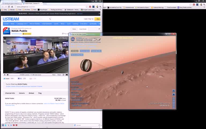Open the Unity bookmarks folder
Viewport: 206px width, 129px height.
(4, 10)
